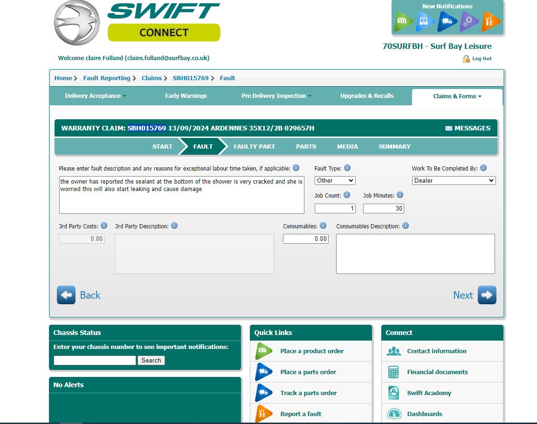537x424 pixels.
Task: Open Work To Be Completed By dropdown
Action: point(454,181)
